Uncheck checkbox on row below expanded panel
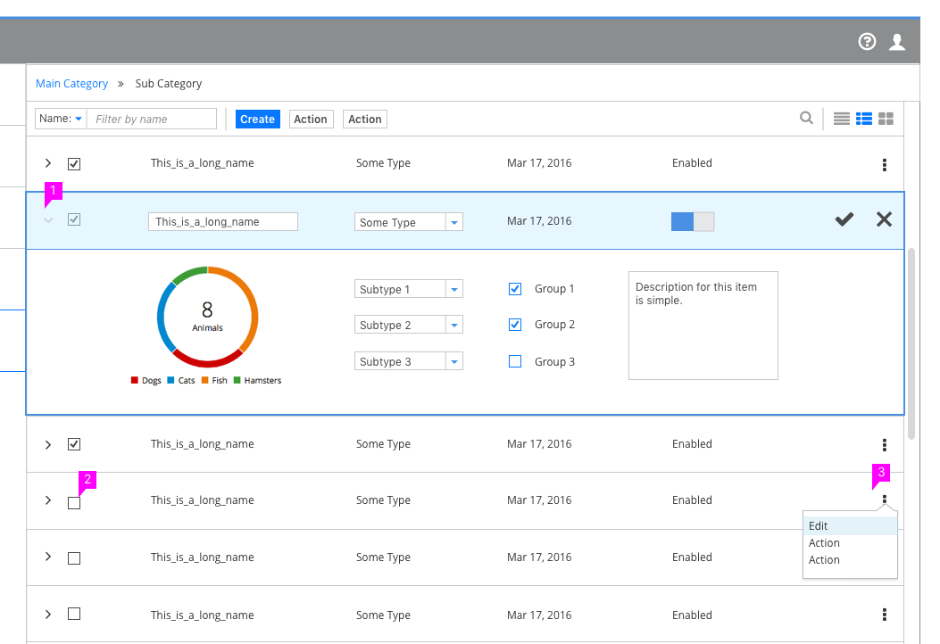Viewport: 940px width, 644px height. (74, 444)
